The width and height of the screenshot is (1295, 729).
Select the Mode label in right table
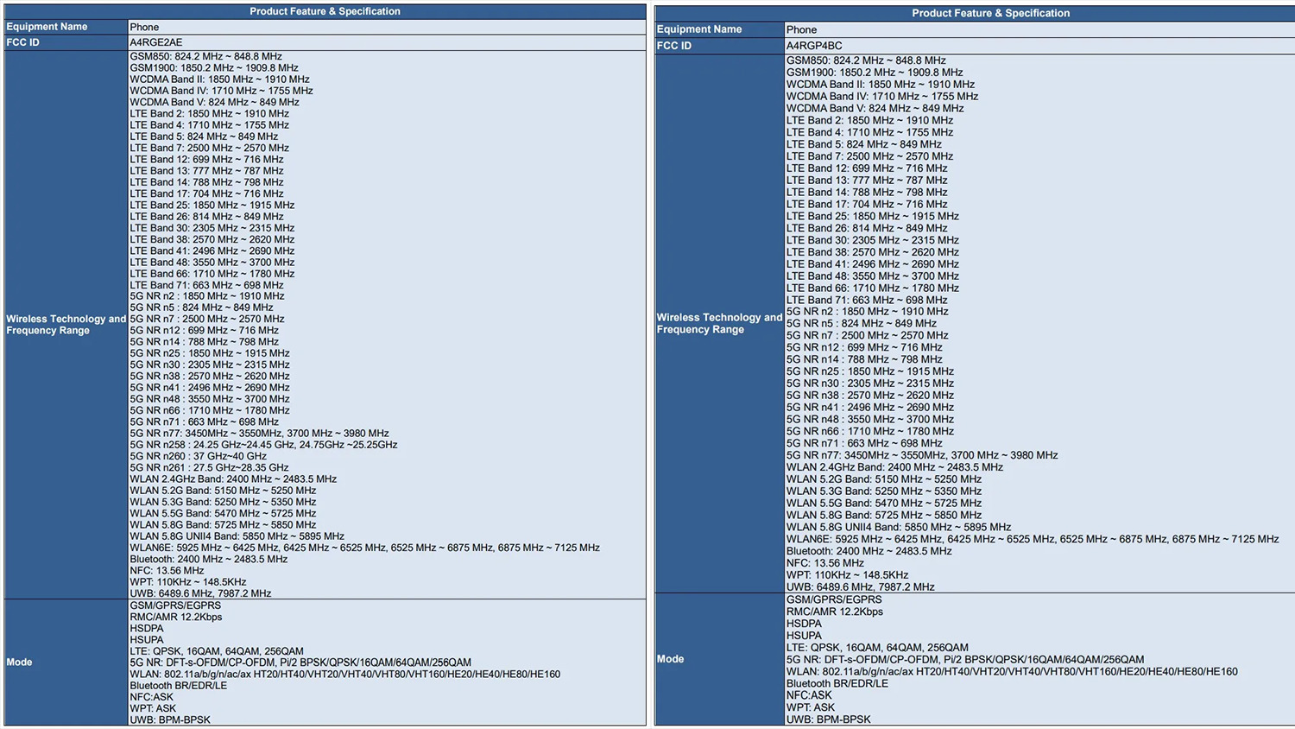(x=670, y=659)
